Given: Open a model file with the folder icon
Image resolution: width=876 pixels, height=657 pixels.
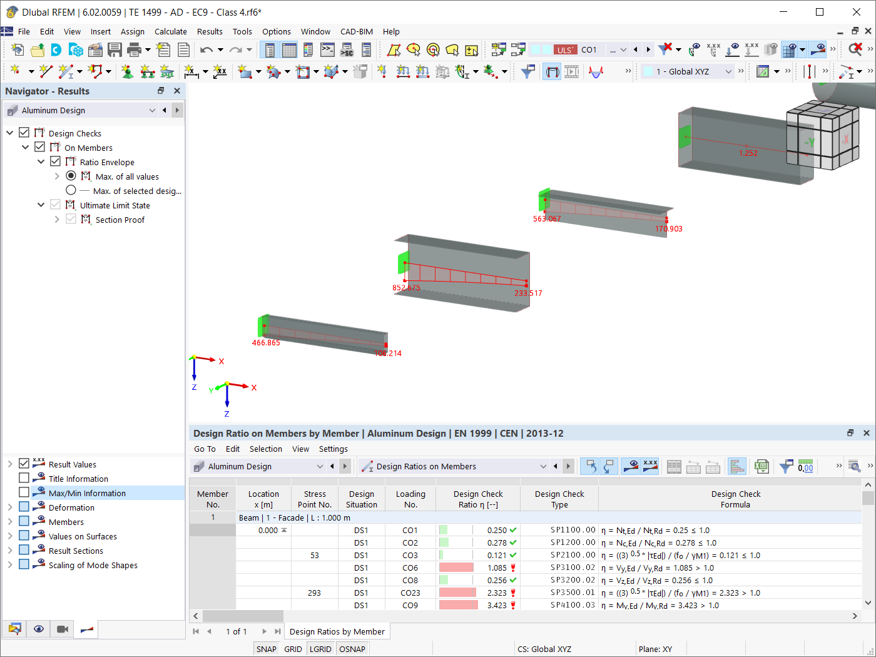Looking at the screenshot, I should pos(38,50).
